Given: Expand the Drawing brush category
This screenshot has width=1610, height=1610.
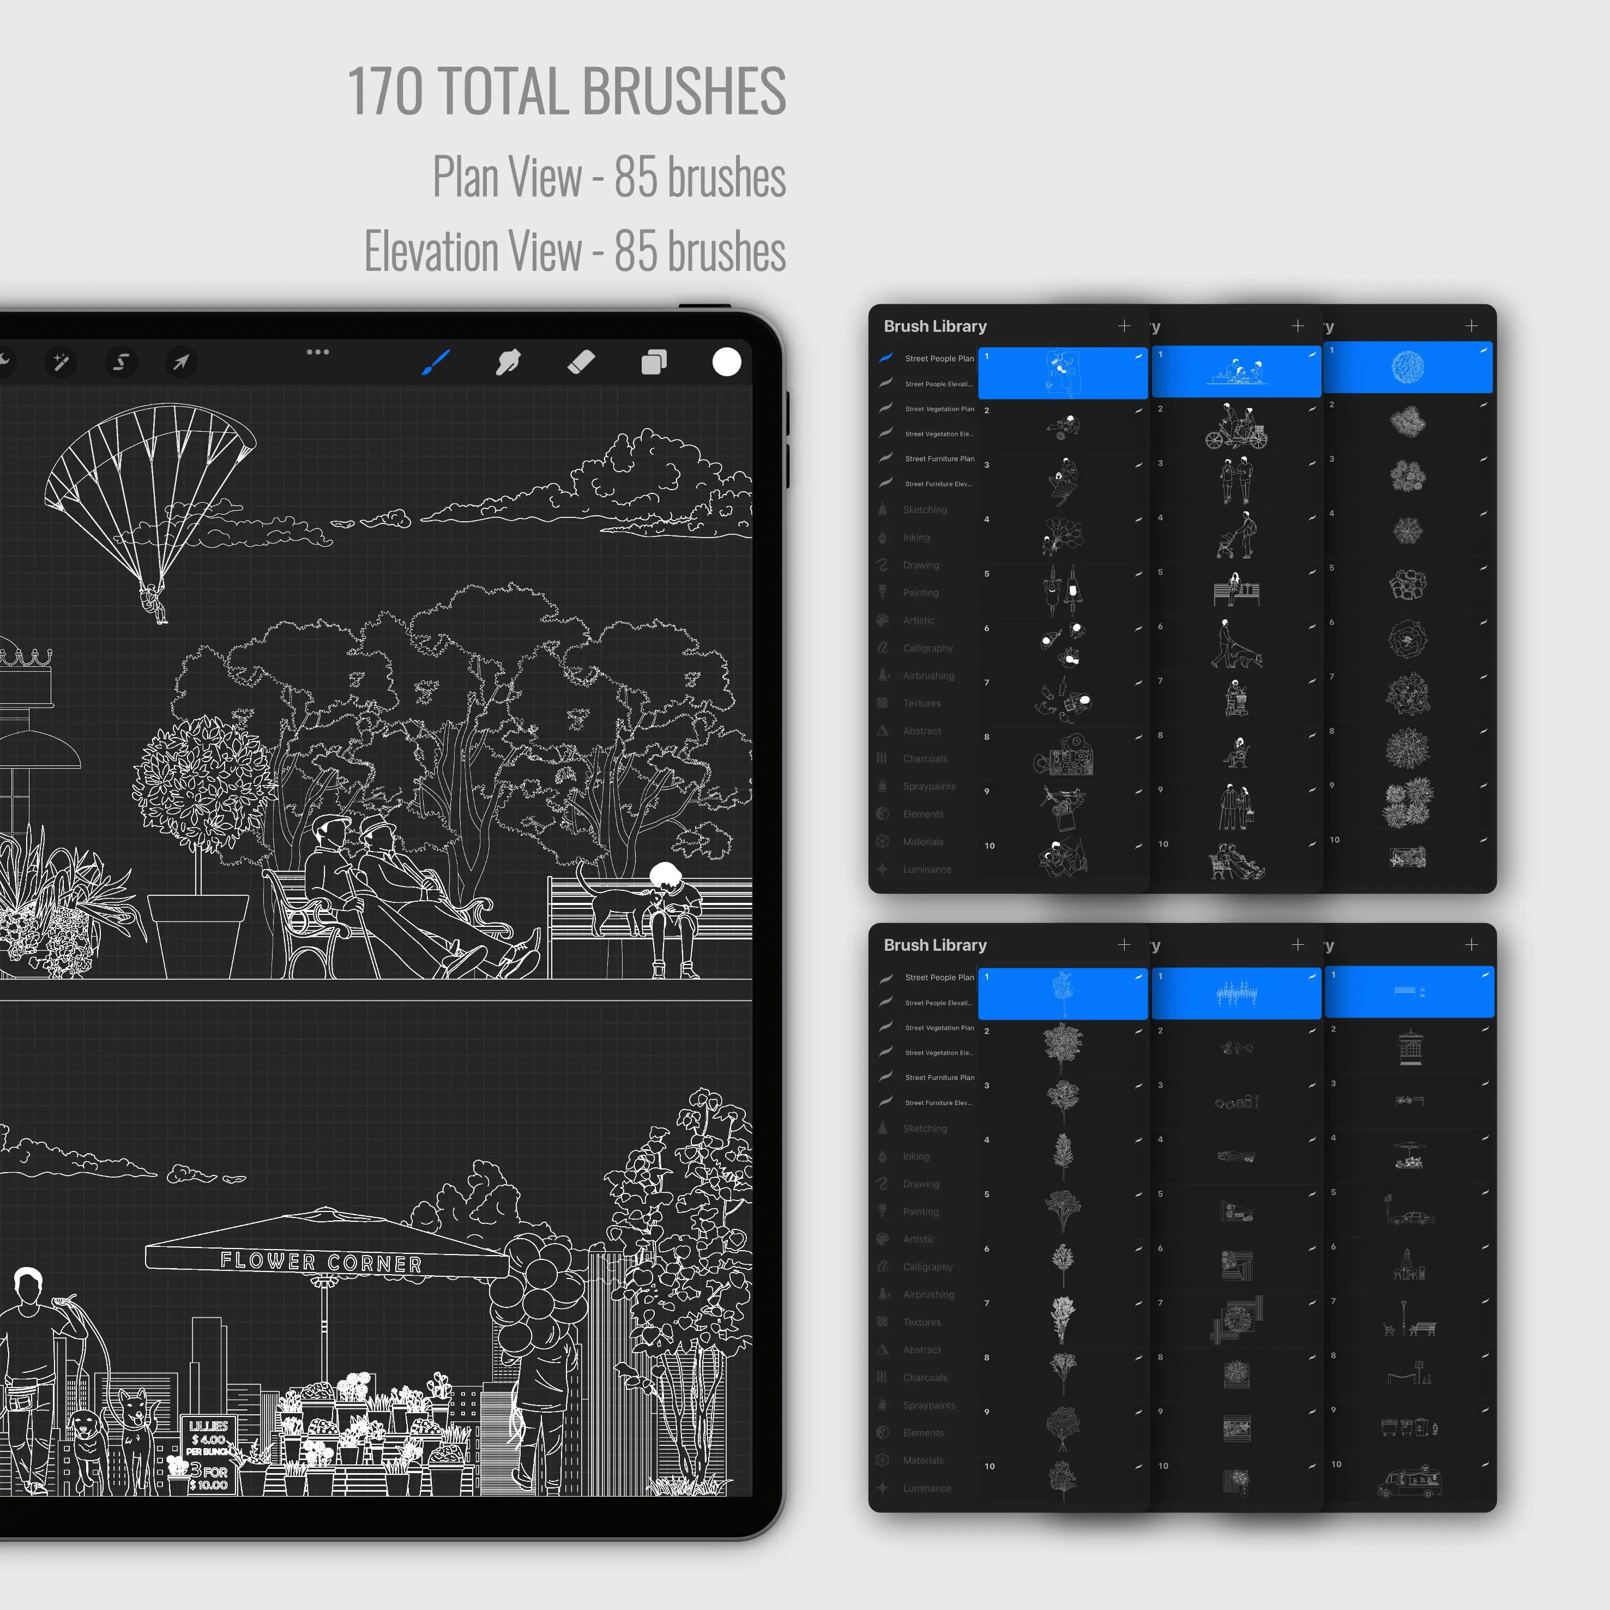Looking at the screenshot, I should point(921,568).
